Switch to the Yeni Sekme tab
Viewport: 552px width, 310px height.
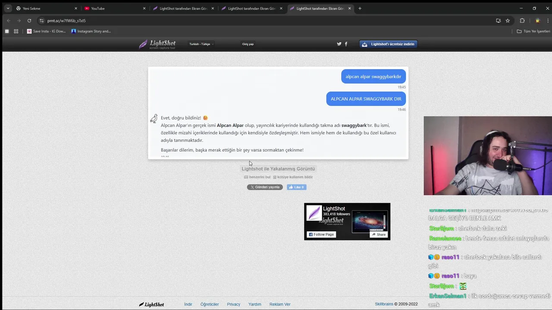point(47,8)
